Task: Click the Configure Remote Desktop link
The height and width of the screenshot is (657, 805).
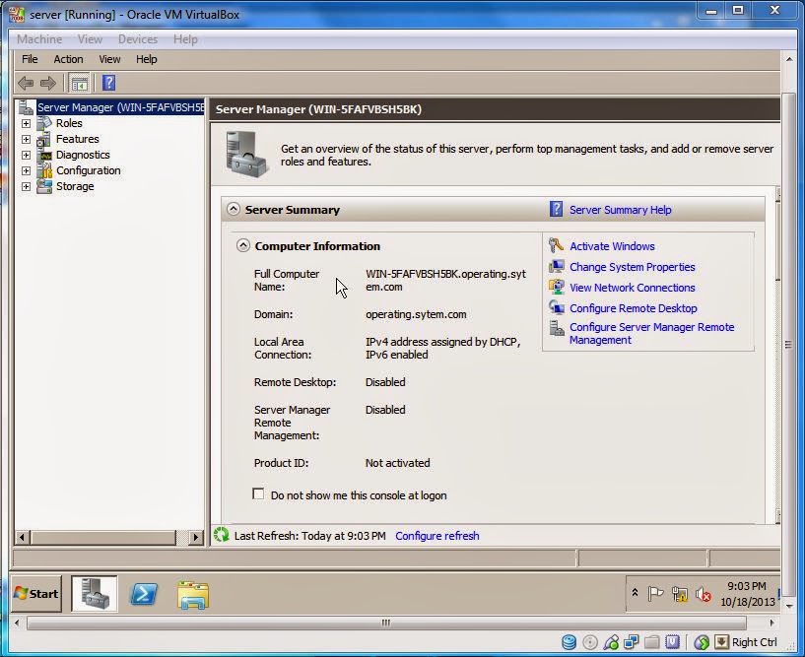Action: click(x=633, y=308)
